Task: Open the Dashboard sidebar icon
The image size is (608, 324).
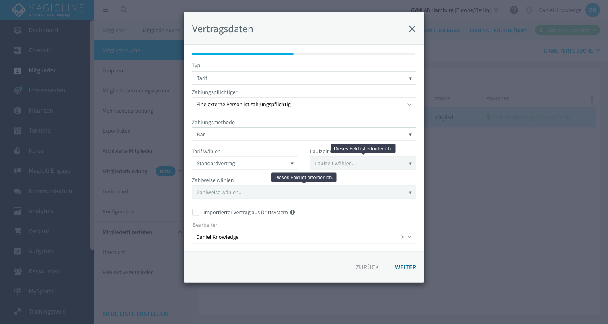Action: (18, 30)
